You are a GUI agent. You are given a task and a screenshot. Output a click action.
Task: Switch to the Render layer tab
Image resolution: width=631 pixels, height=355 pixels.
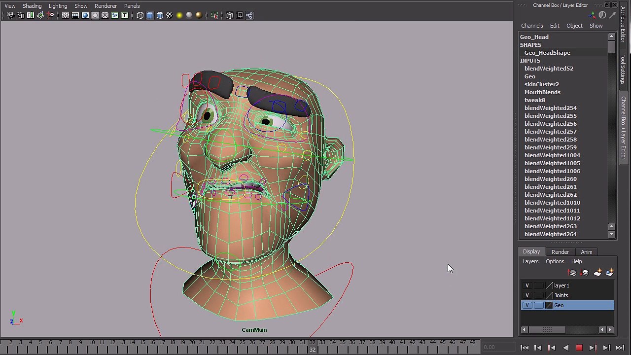[x=560, y=252]
